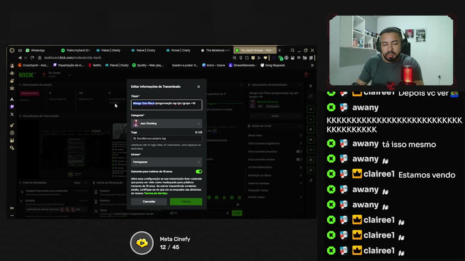Image resolution: width=465 pixels, height=261 pixels.
Task: Expand the Tio_Itachi channel dropdown chevron
Action: click(69, 75)
